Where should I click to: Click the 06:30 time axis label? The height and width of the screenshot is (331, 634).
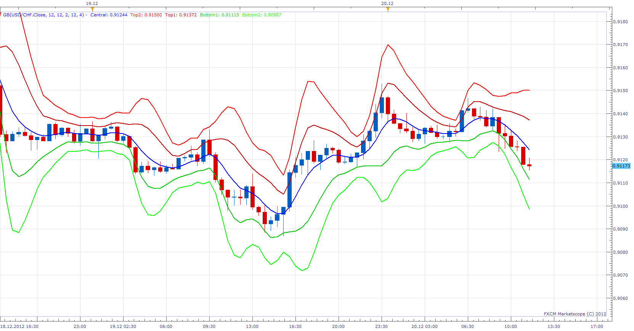point(467,326)
